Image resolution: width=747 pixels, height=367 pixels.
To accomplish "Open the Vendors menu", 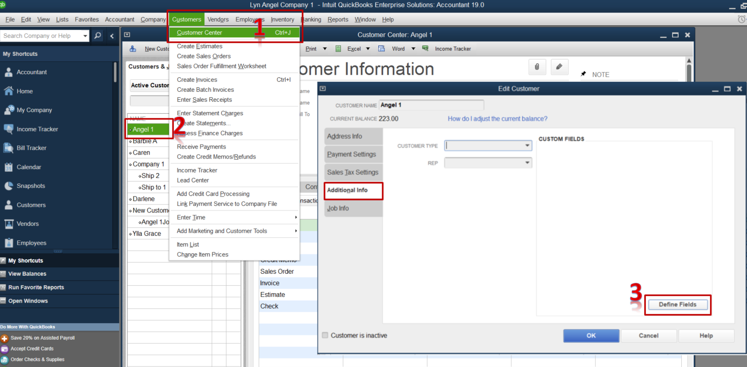I will tap(218, 19).
